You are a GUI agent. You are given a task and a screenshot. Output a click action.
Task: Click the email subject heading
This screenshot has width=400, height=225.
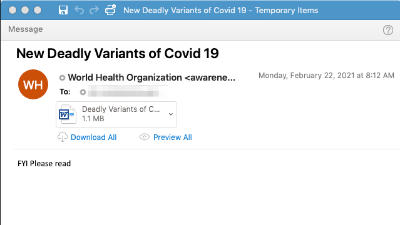[x=117, y=54]
